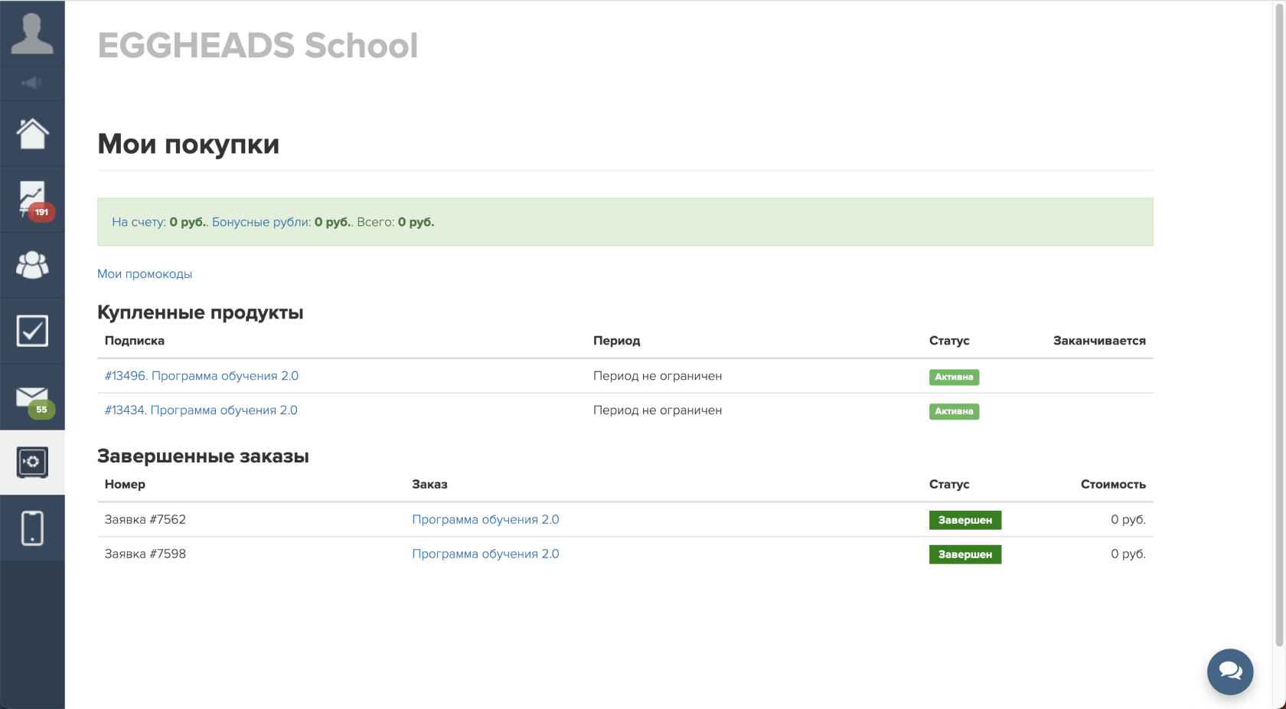
Task: Click the Активна badge for subscription #13434
Action: [954, 411]
